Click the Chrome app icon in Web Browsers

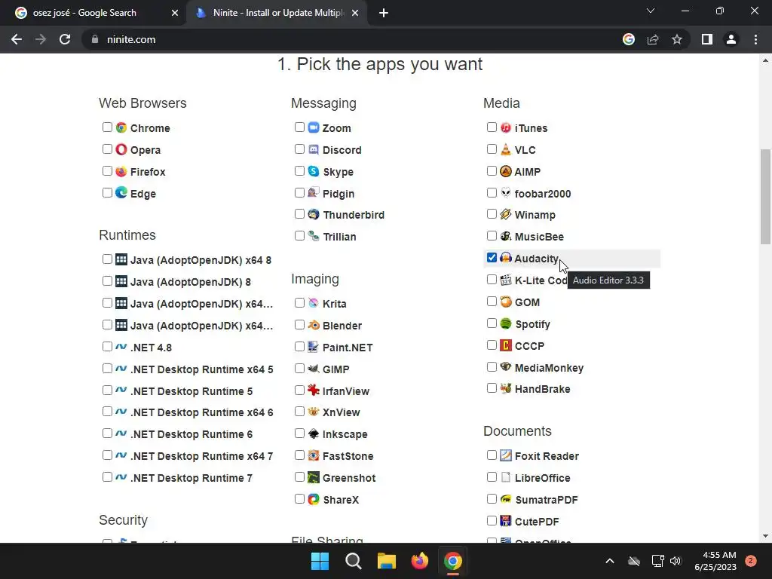121,127
